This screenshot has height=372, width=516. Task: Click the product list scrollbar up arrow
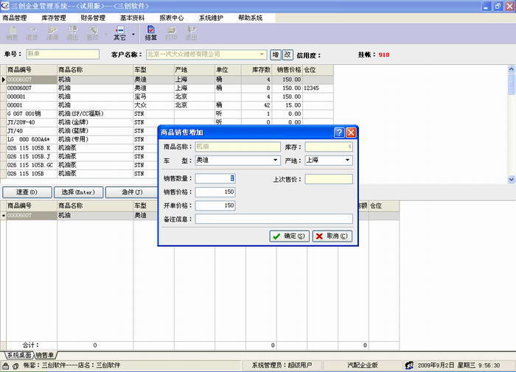pyautogui.click(x=511, y=69)
